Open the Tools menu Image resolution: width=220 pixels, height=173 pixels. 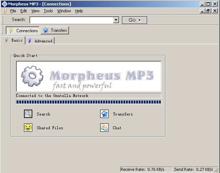pyautogui.click(x=48, y=11)
